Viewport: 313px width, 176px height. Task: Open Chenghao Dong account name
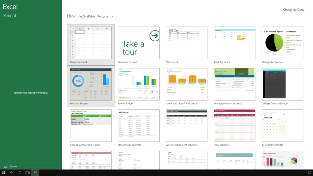(294, 9)
